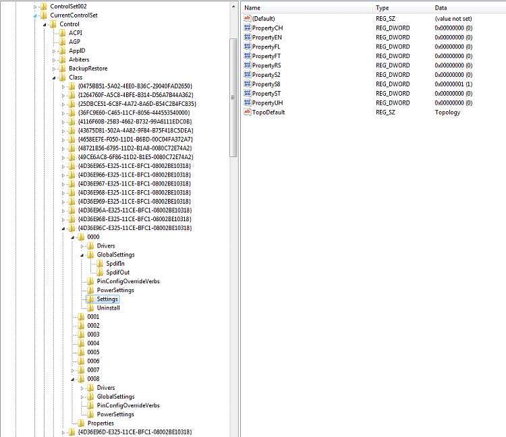Click the 0005 key folder icon
Image resolution: width=506 pixels, height=437 pixels.
pyautogui.click(x=81, y=352)
